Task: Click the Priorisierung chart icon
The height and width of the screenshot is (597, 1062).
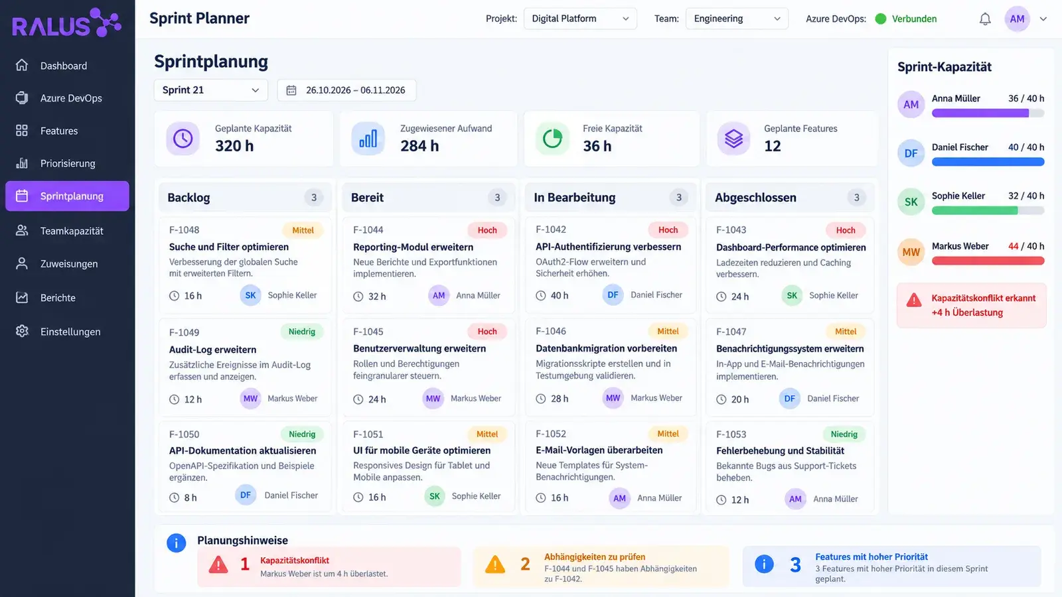Action: tap(22, 163)
